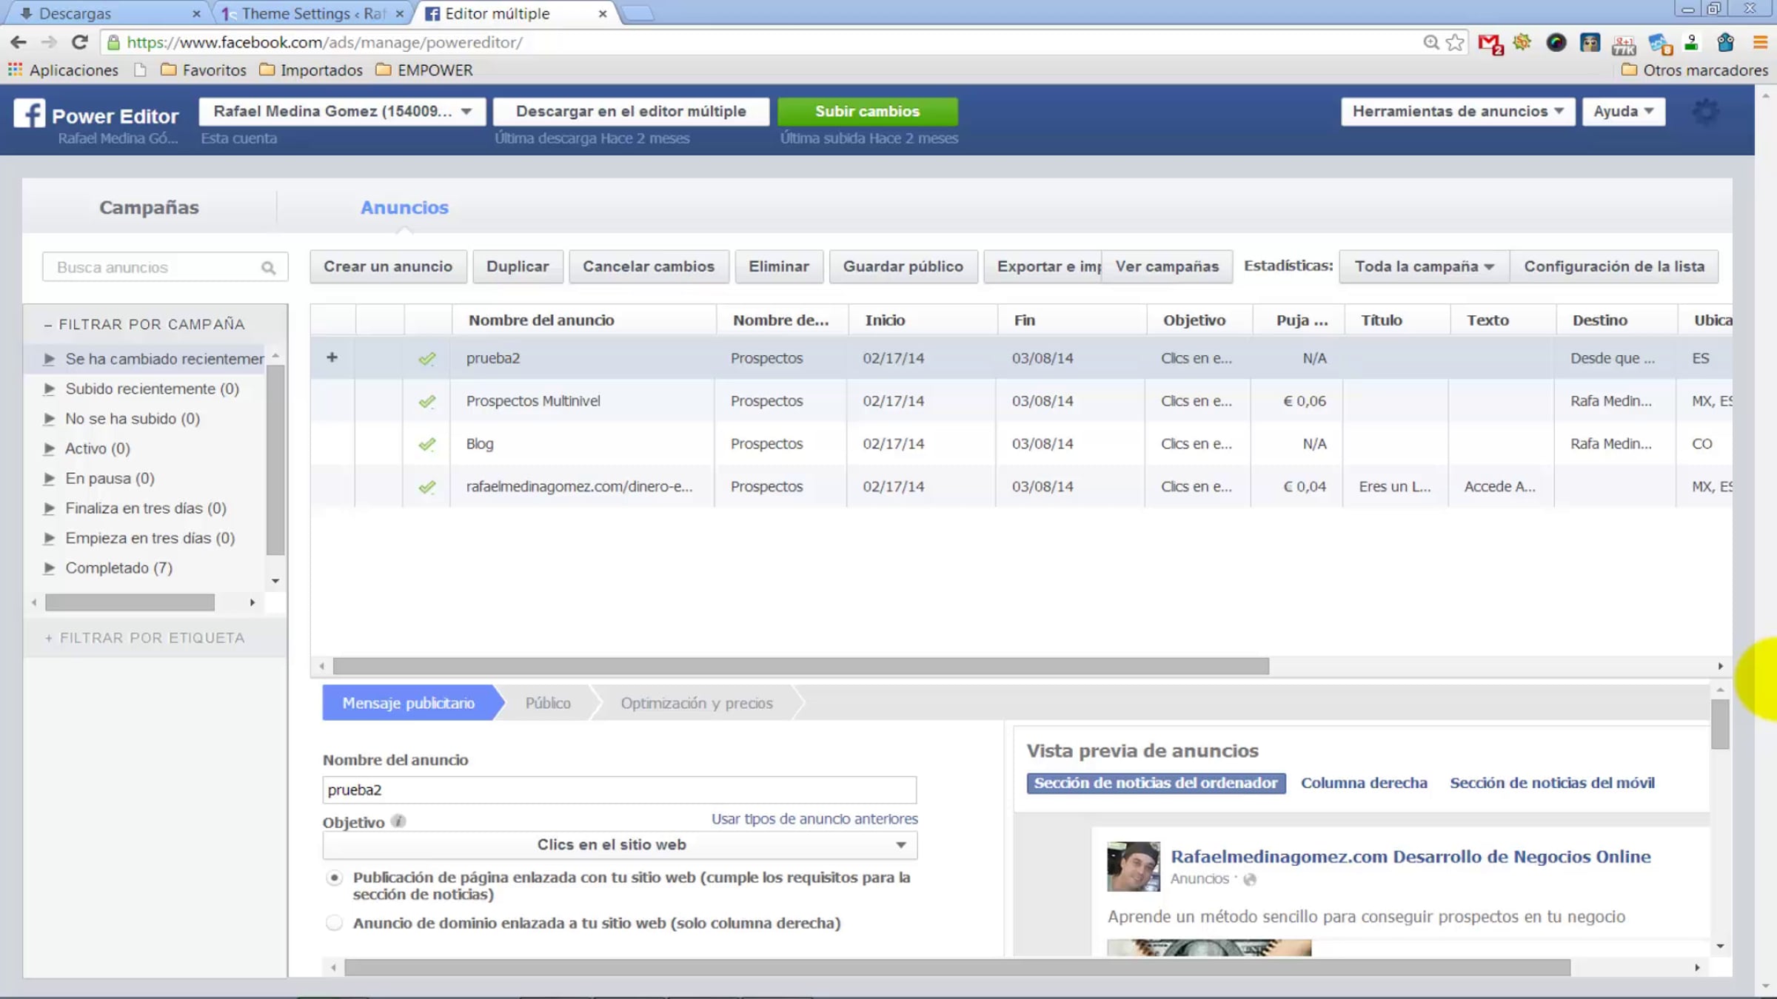Click the Gmail extension icon in toolbar
Image resolution: width=1777 pixels, height=999 pixels.
[1490, 44]
